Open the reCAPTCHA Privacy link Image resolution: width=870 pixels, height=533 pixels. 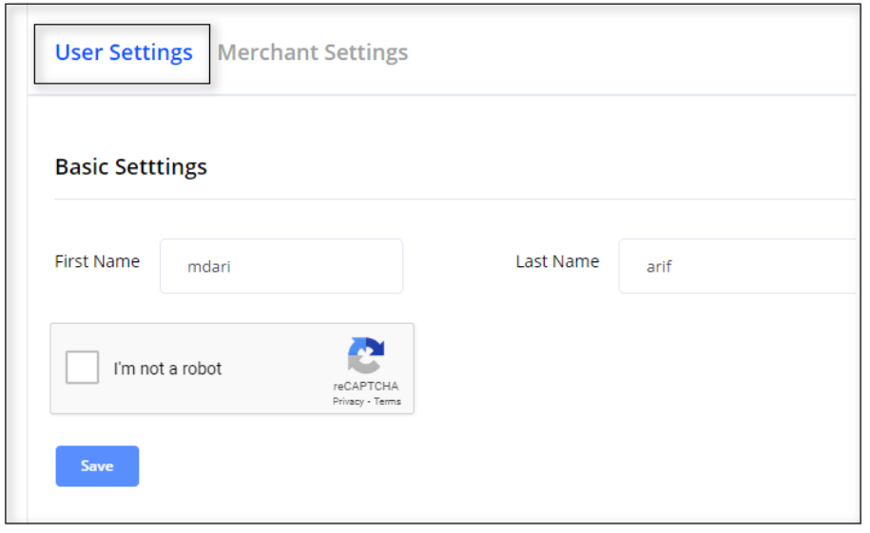point(348,402)
